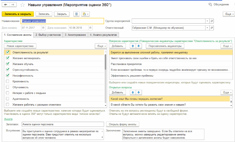Move open question down

139,92
